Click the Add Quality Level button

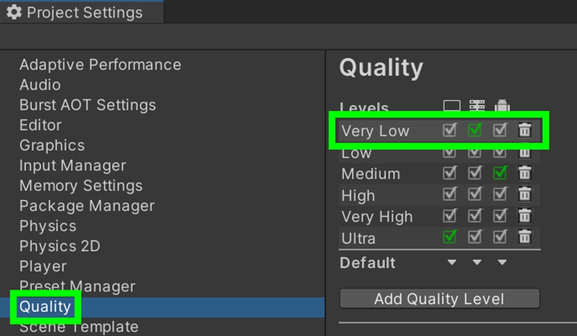[x=439, y=299]
